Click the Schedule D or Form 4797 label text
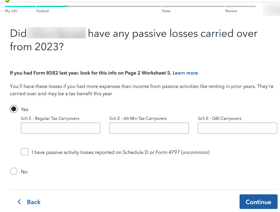The image size is (280, 212). pos(121,152)
